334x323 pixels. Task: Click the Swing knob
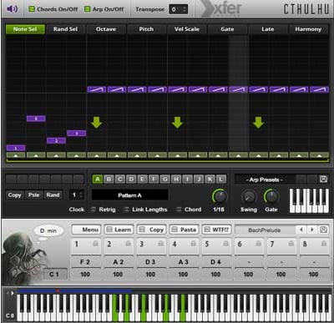click(249, 196)
